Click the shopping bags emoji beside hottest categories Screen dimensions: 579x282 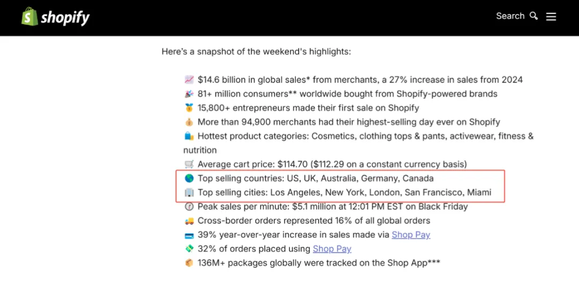tap(189, 136)
